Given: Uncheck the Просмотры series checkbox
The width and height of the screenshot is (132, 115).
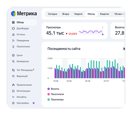Looking at the screenshot, I should coord(49,100).
